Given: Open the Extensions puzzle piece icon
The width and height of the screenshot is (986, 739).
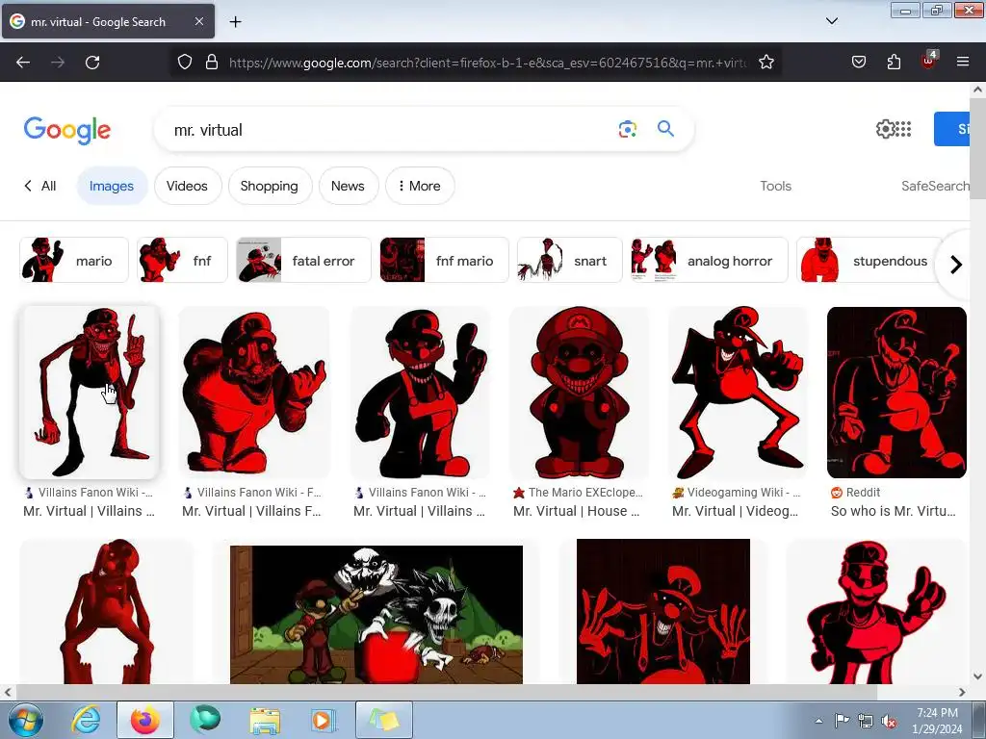Looking at the screenshot, I should coord(894,62).
